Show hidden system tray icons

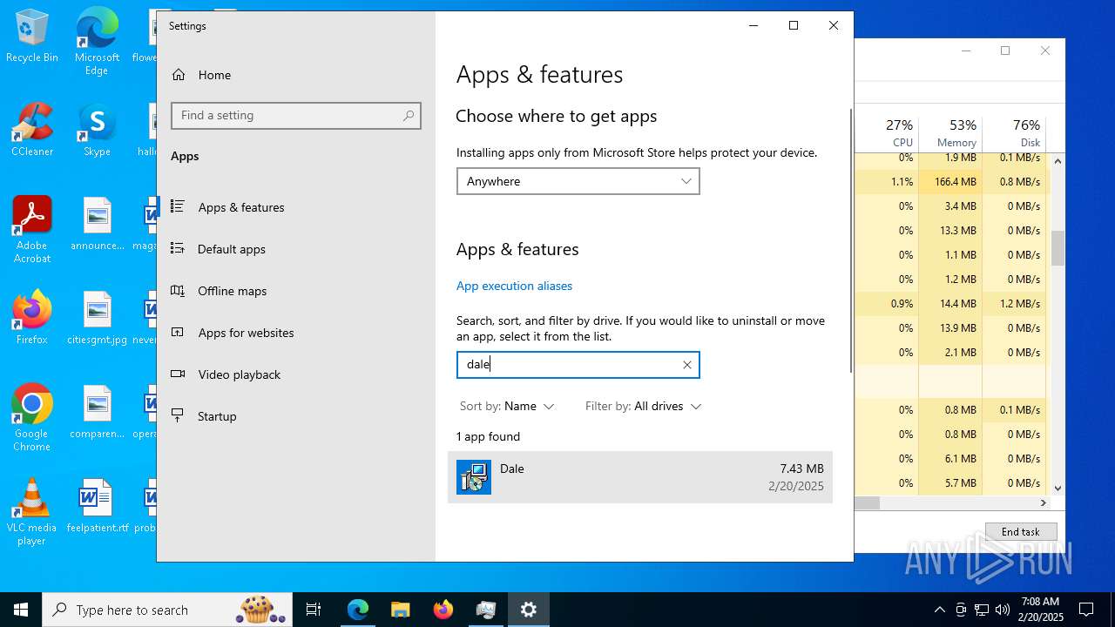pos(939,610)
